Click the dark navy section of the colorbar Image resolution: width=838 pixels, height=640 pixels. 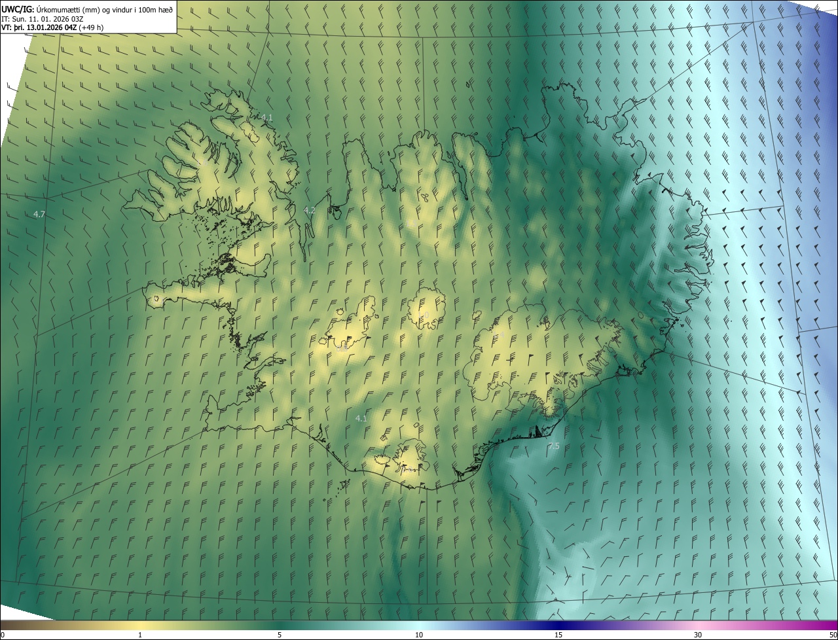[x=558, y=626]
